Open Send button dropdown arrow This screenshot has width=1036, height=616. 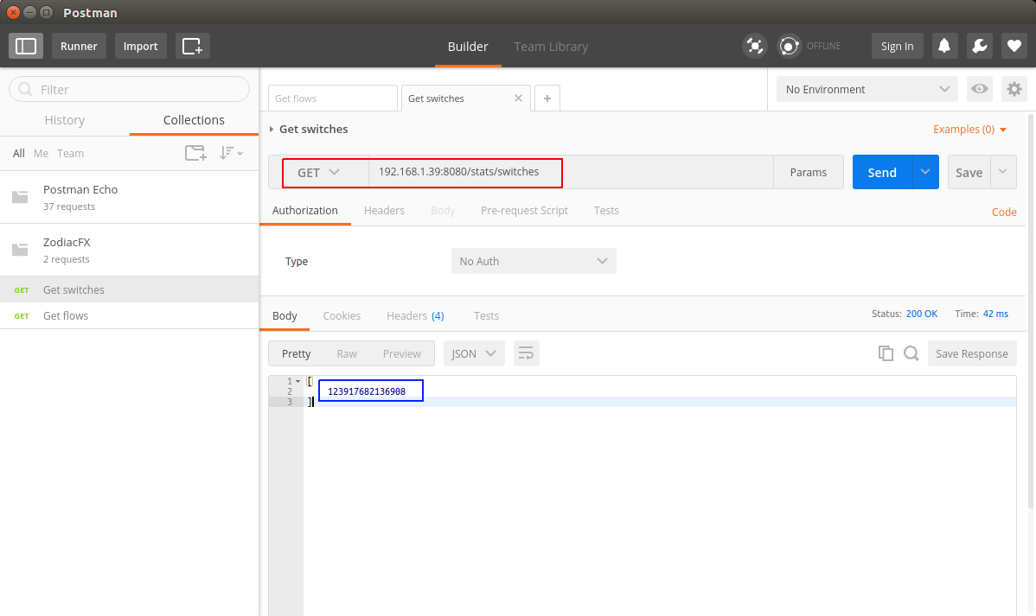[x=925, y=172]
